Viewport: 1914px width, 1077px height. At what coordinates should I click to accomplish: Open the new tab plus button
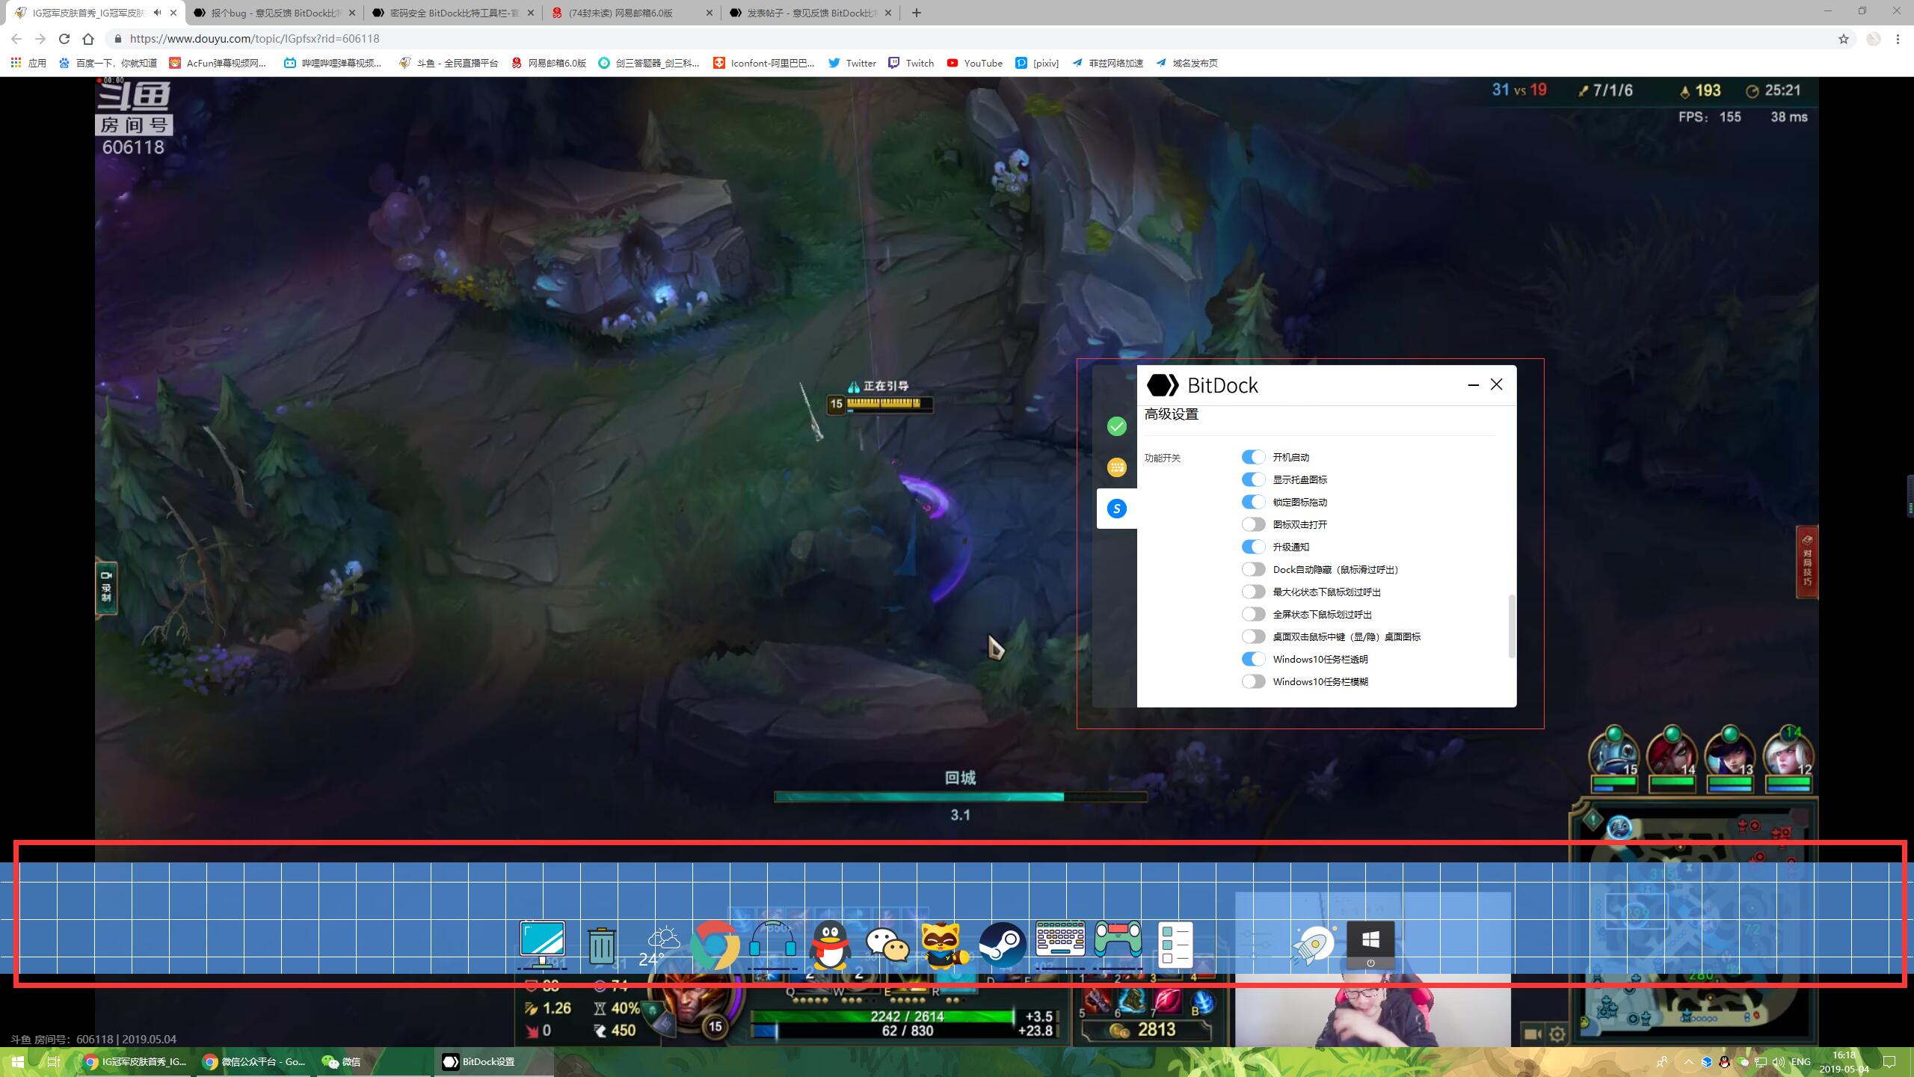coord(917,13)
